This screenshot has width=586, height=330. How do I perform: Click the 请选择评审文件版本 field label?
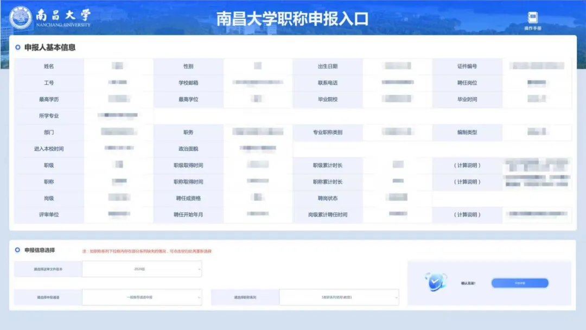click(x=48, y=269)
